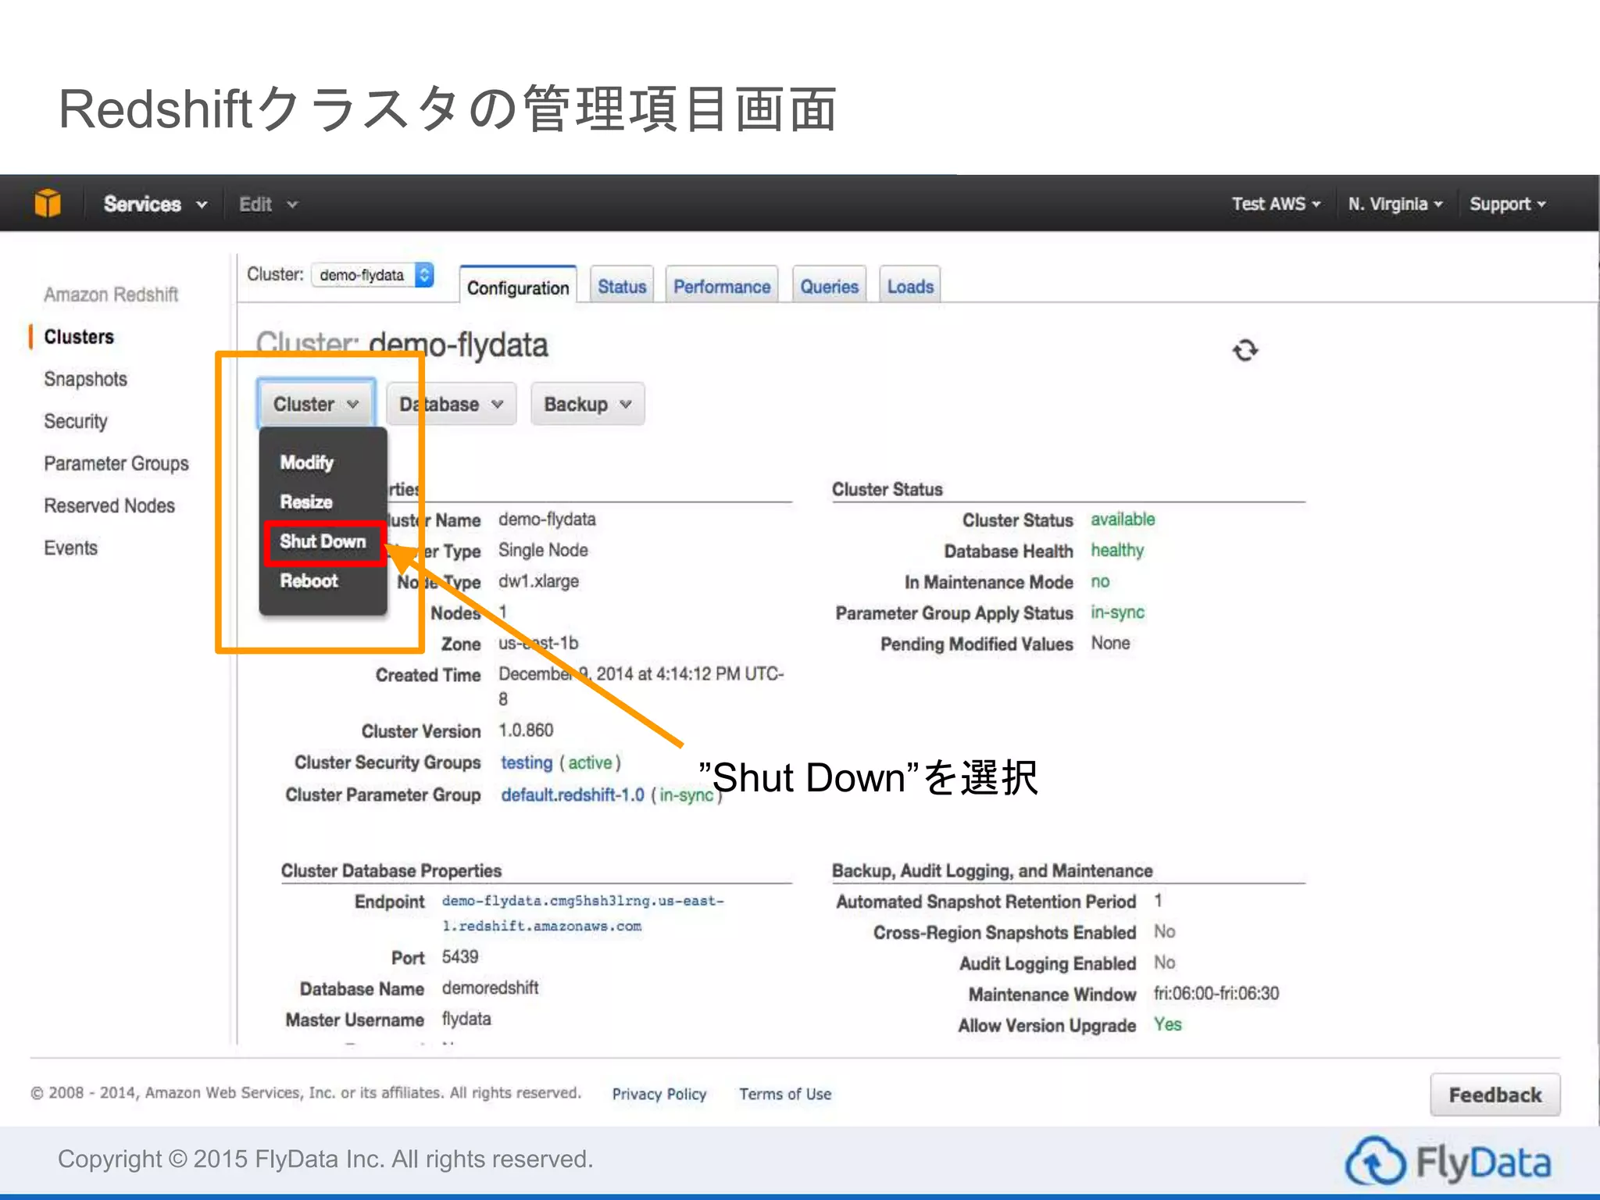Click the Amazon Redshift sidebar heading
Screen dimensions: 1600x1200
[111, 295]
